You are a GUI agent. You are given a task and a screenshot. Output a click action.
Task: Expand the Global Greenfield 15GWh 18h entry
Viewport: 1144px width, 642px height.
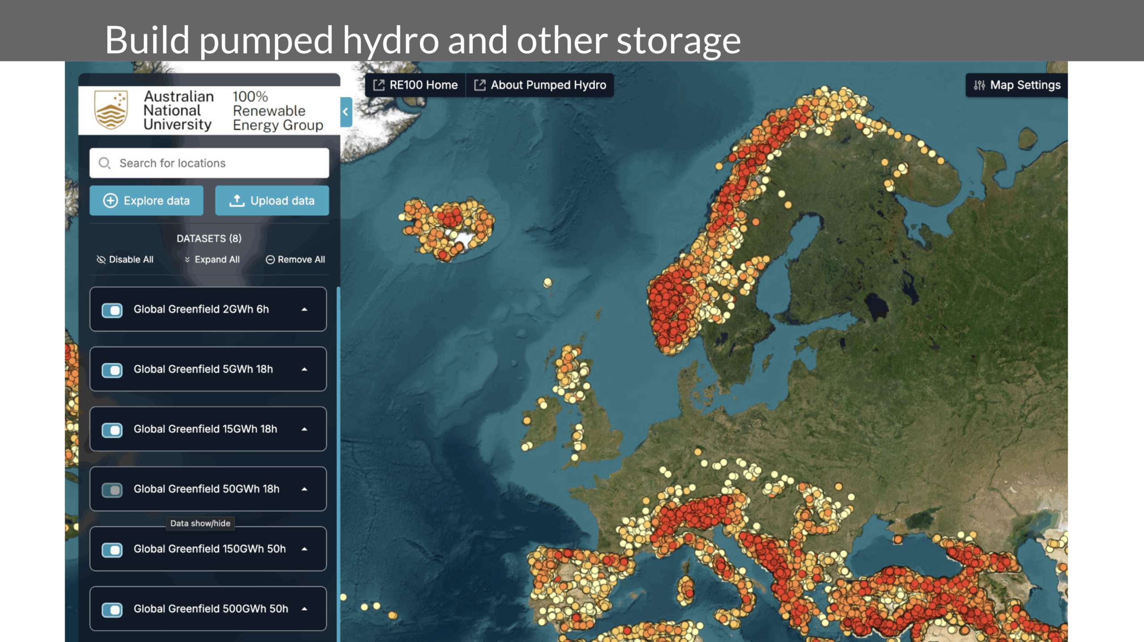click(x=304, y=429)
